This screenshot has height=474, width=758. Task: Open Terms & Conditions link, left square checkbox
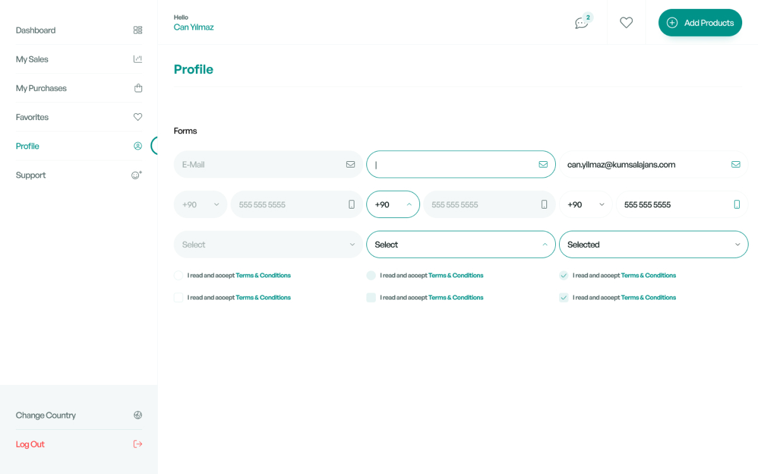click(x=263, y=297)
